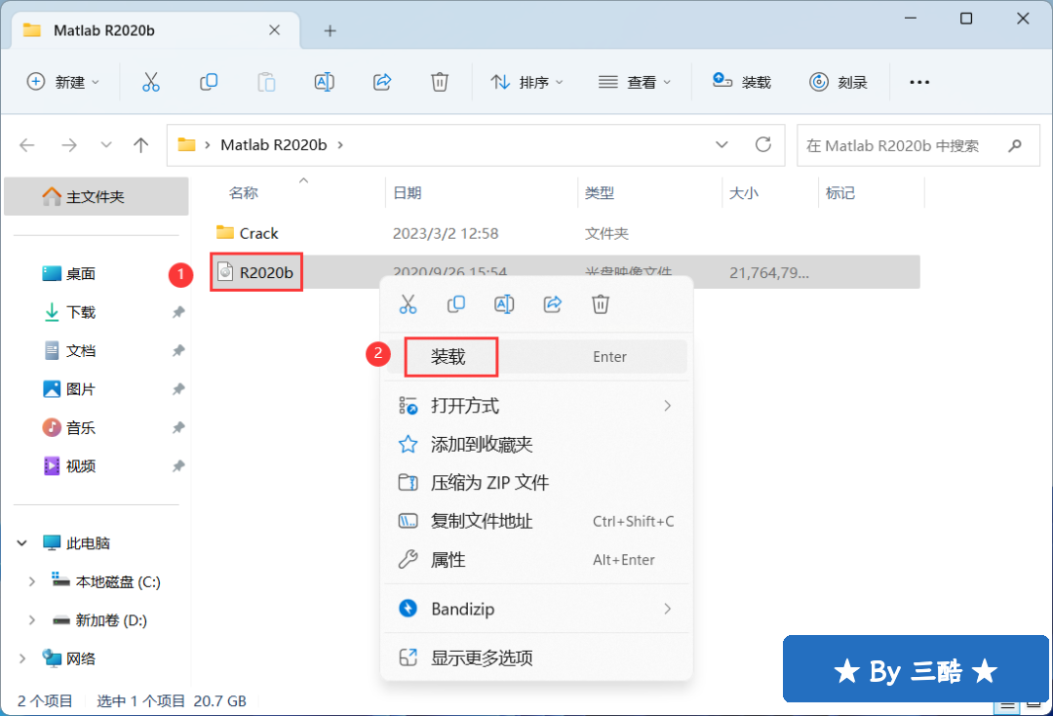
Task: Open the three-dot more options menu
Action: (x=919, y=82)
